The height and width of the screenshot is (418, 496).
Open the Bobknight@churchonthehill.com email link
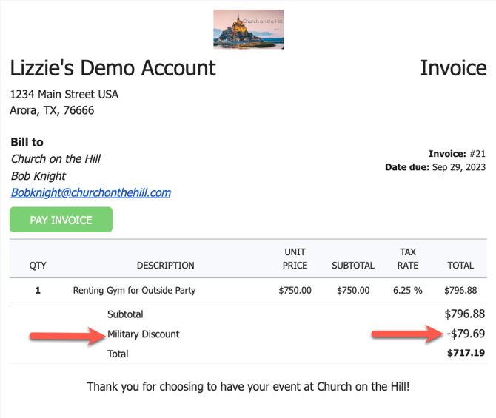click(x=90, y=192)
